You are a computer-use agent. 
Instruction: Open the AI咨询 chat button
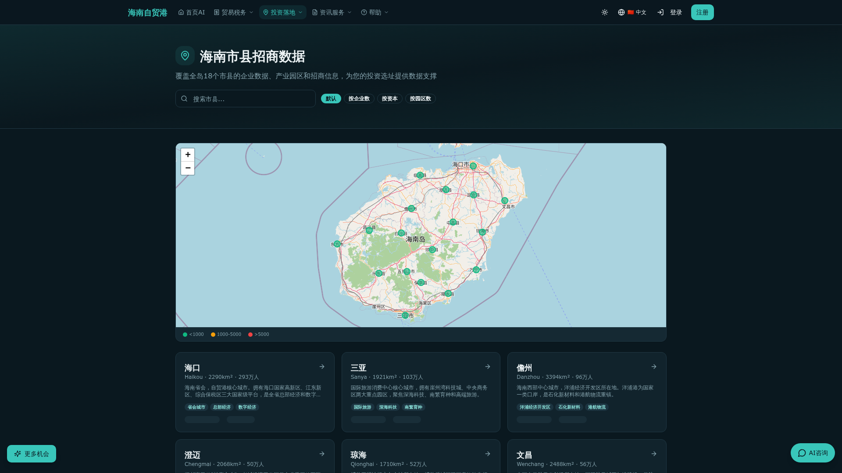click(813, 453)
